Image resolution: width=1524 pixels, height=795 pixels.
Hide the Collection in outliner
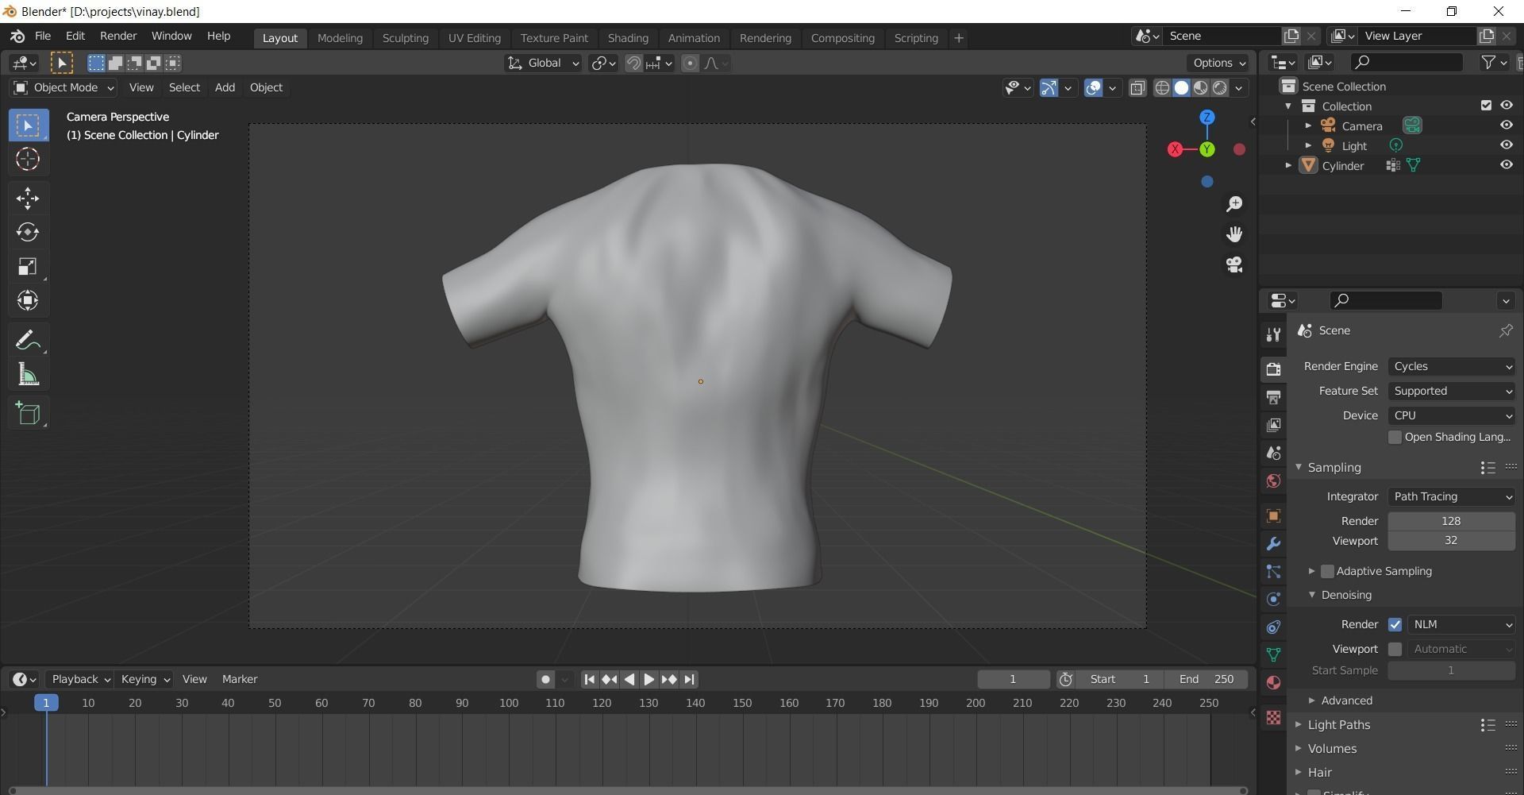(x=1506, y=105)
